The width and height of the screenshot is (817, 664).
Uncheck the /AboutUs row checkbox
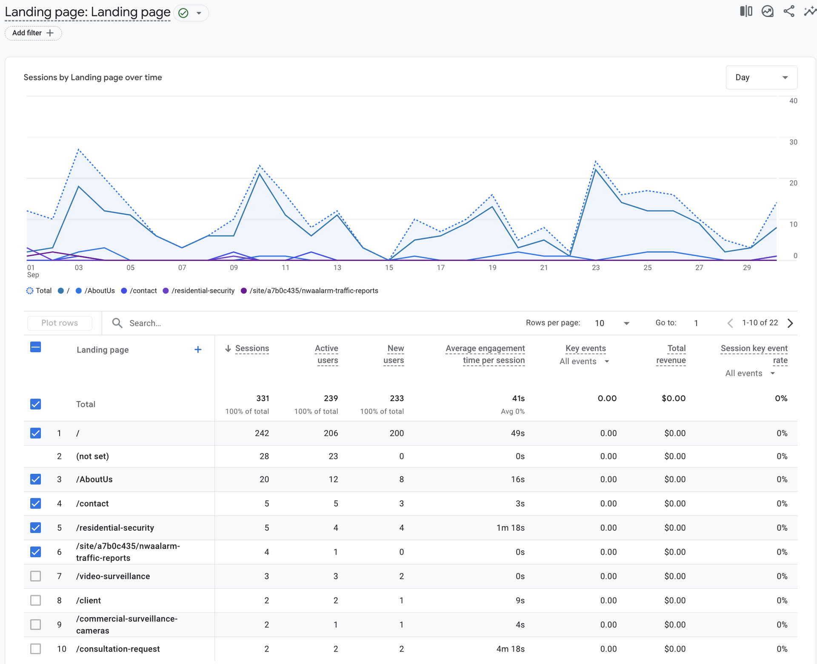tap(36, 479)
